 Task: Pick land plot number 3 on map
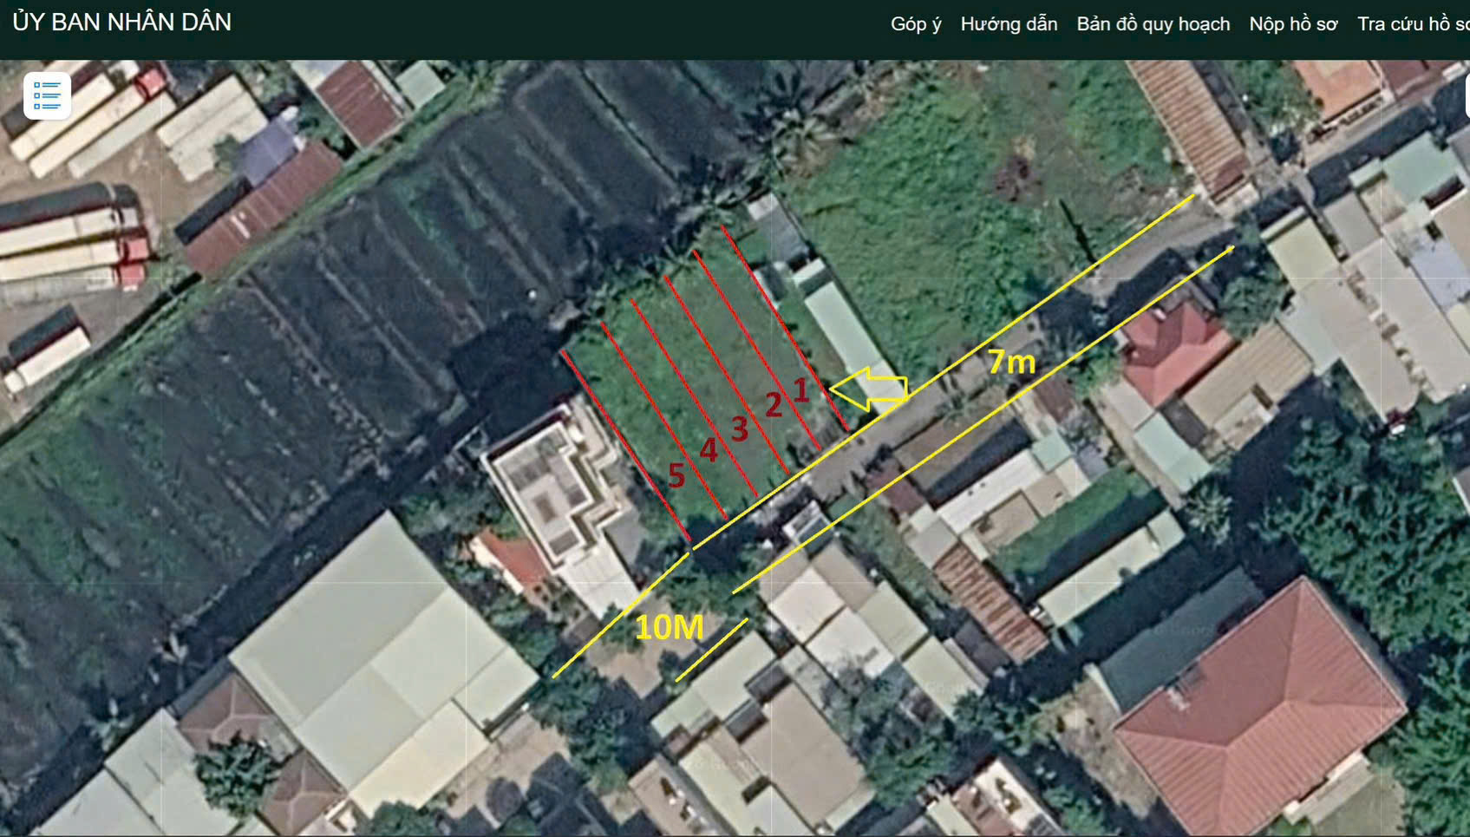pos(739,428)
